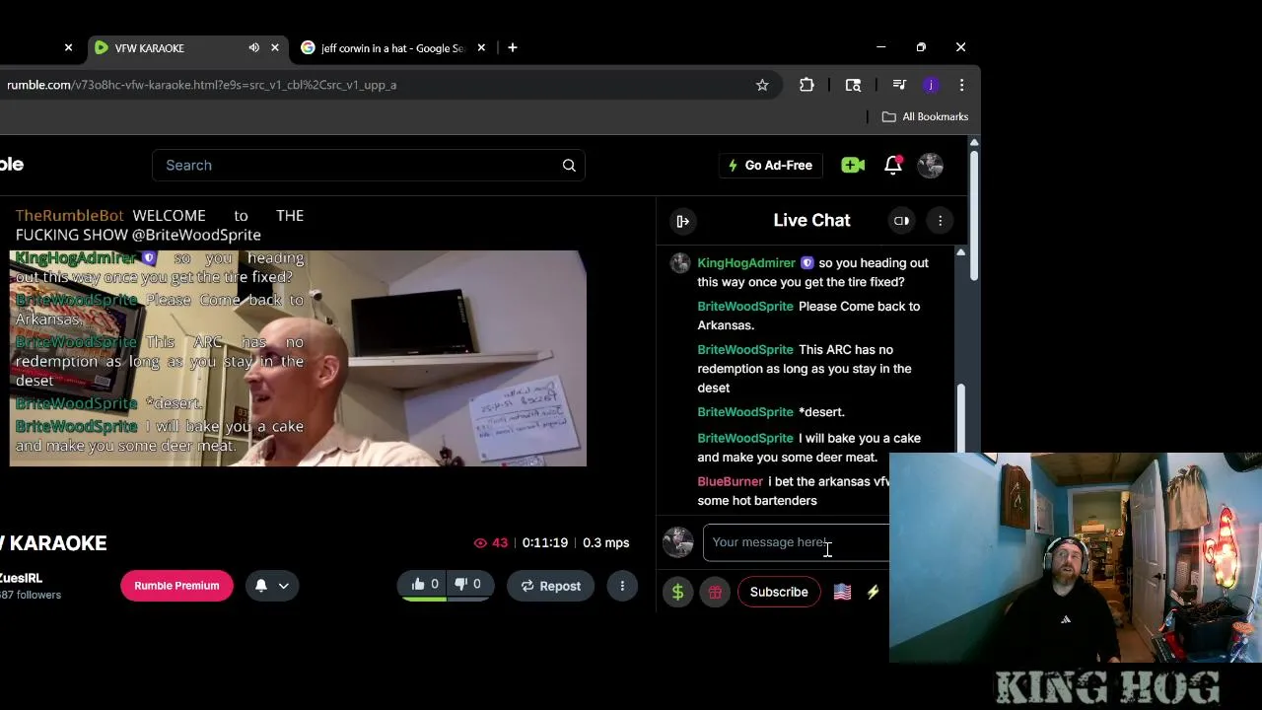Click the Subscribe button in chat
The width and height of the screenshot is (1262, 710).
pyautogui.click(x=779, y=592)
